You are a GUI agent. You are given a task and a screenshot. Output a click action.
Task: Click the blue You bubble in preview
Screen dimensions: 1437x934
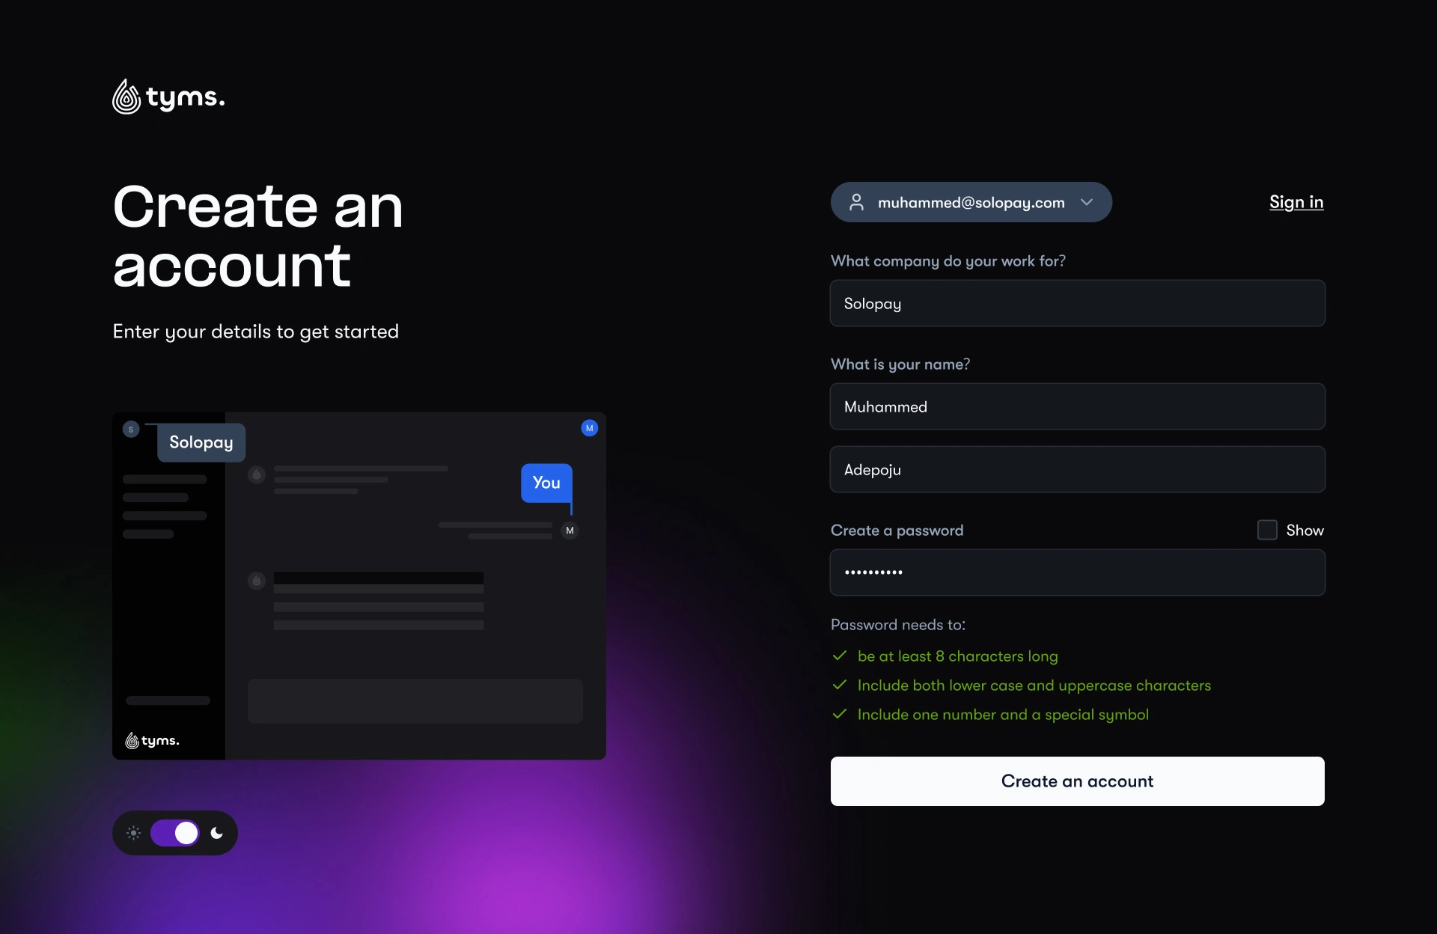tap(546, 483)
